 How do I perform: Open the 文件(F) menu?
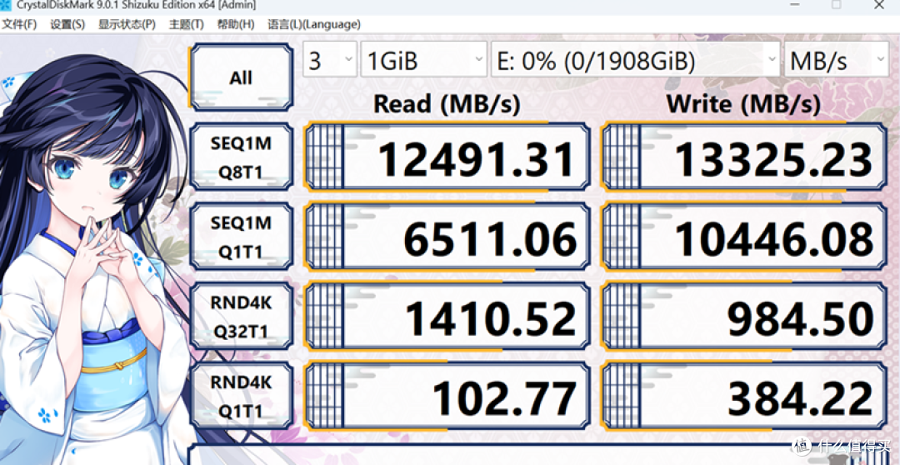click(19, 25)
